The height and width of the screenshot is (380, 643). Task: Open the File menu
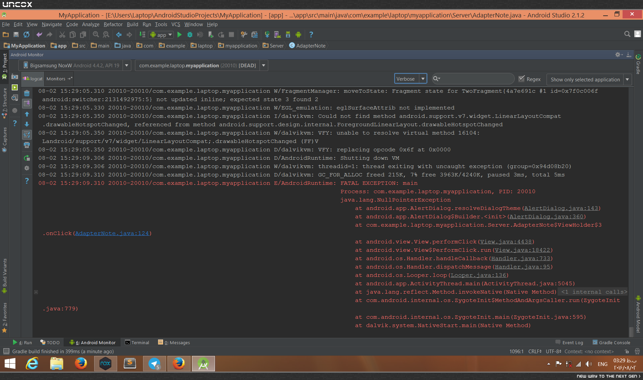coord(6,24)
